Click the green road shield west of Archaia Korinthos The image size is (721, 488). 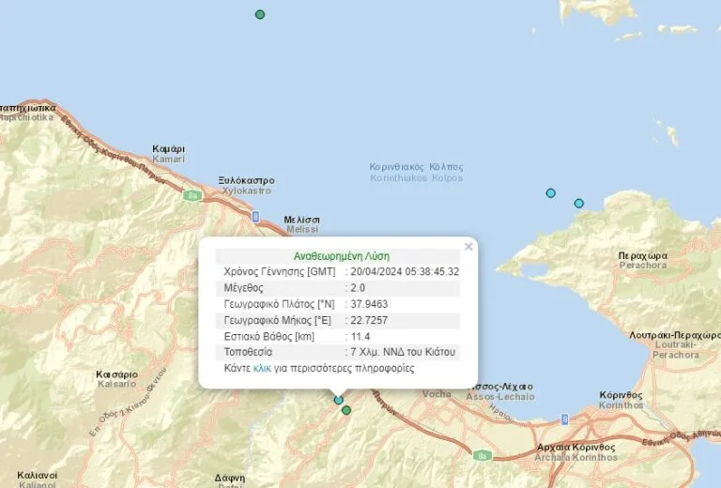click(x=483, y=455)
